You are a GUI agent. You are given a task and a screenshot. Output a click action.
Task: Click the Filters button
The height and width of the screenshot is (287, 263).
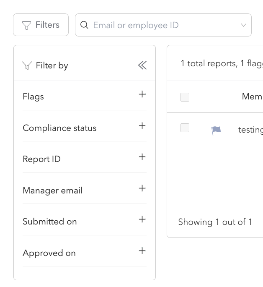pyautogui.click(x=41, y=25)
